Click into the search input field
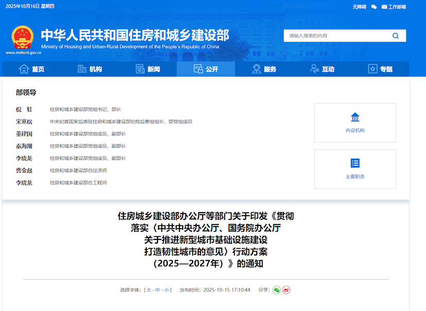The image size is (426, 311). pyautogui.click(x=337, y=36)
